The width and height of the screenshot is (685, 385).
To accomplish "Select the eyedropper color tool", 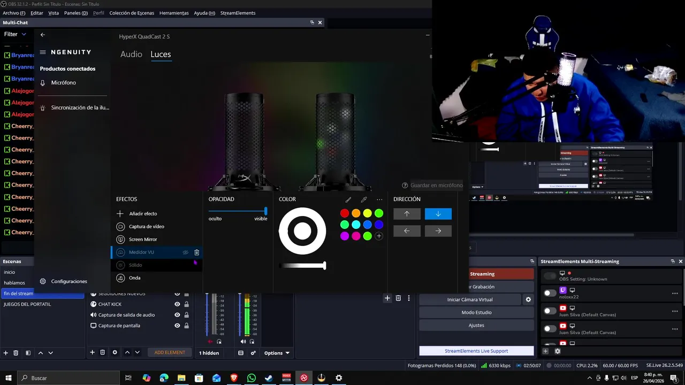I will tap(364, 199).
